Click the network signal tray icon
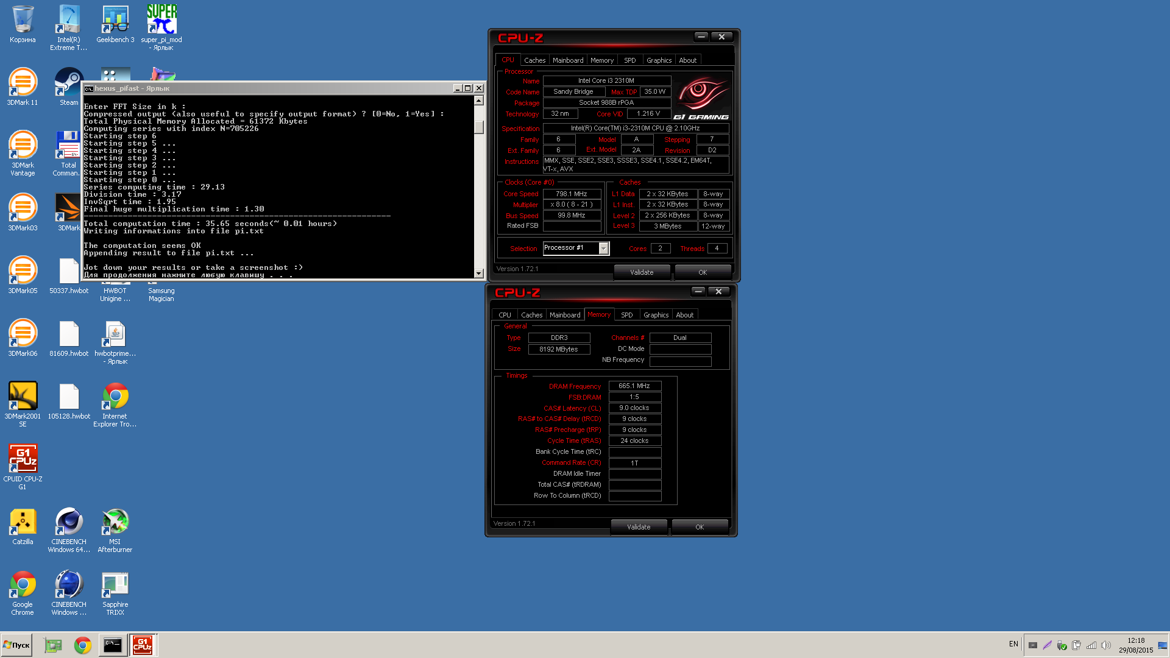Image resolution: width=1170 pixels, height=658 pixels. (x=1091, y=645)
